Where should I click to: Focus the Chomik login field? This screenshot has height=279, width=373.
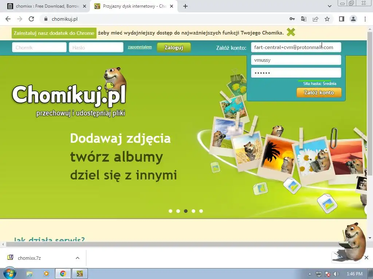(39, 48)
